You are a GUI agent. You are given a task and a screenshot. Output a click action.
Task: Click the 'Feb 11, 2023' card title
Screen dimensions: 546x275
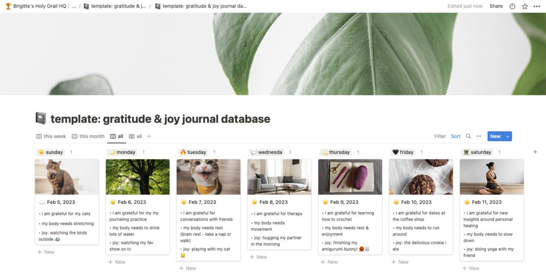pyautogui.click(x=486, y=202)
